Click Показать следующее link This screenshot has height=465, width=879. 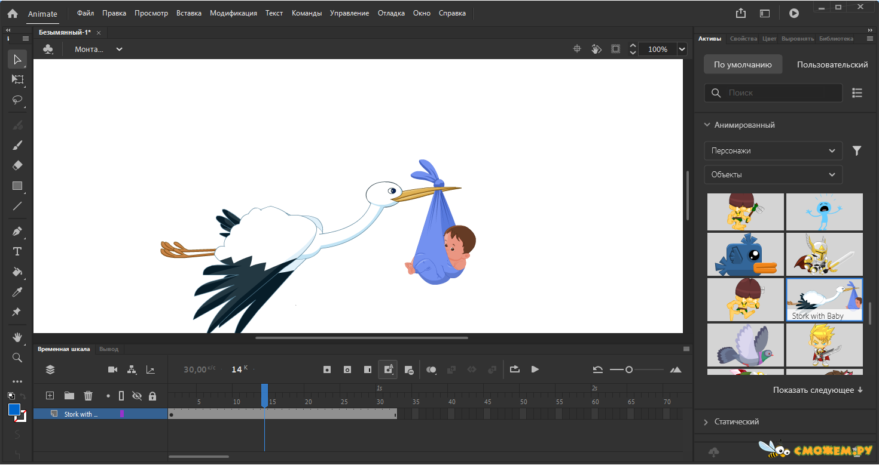(x=818, y=390)
